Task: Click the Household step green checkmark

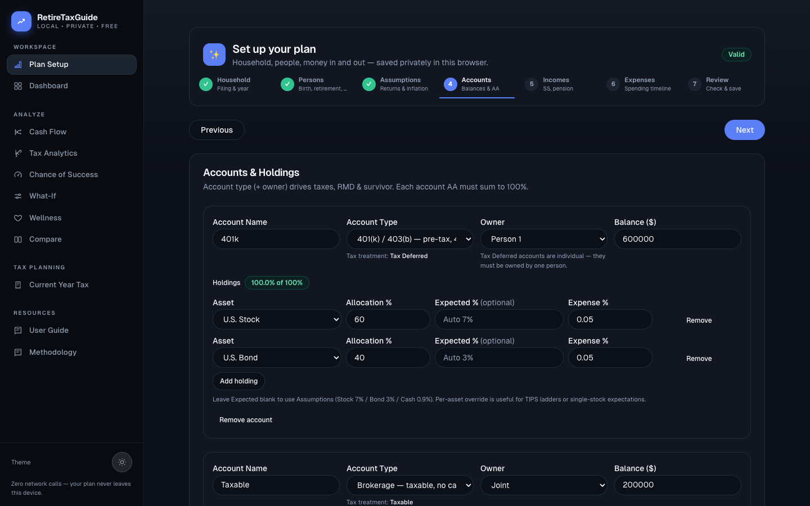Action: [x=206, y=84]
